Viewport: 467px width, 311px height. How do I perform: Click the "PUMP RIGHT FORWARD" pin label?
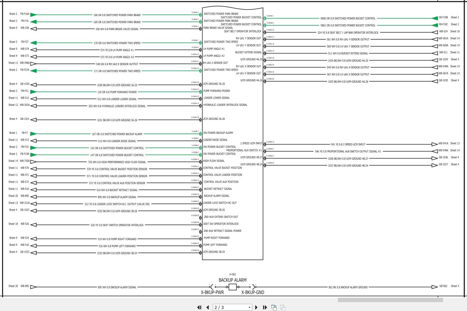pyautogui.click(x=217, y=238)
